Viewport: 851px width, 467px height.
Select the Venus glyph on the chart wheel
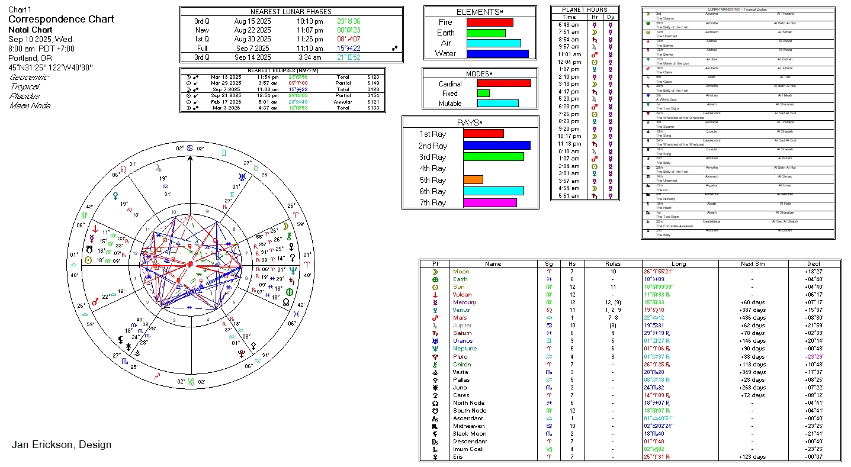point(115,195)
